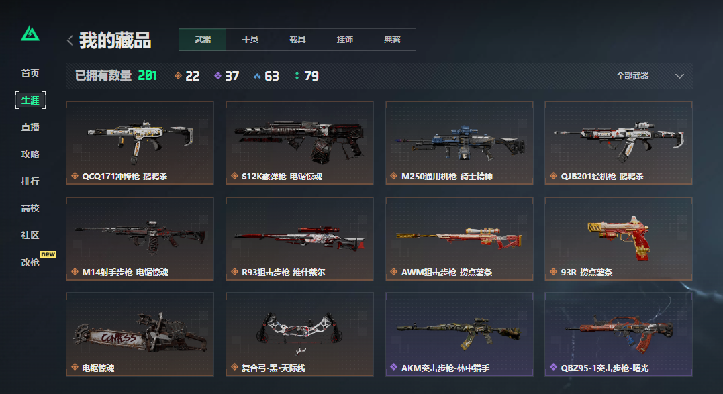This screenshot has width=723, height=394.
Task: Click the rarity diamond icon beside 电锯惊魂
Action: 75,367
